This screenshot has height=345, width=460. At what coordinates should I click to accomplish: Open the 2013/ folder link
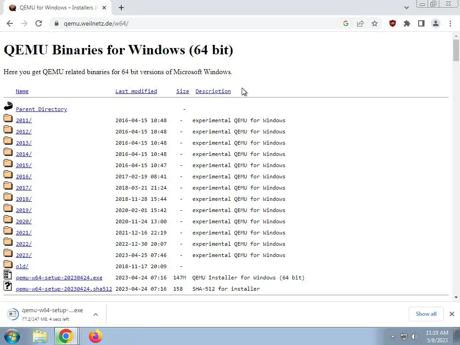[24, 143]
